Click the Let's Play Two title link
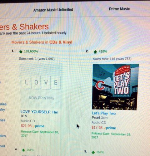This screenshot has height=156, width=150. tap(104, 113)
